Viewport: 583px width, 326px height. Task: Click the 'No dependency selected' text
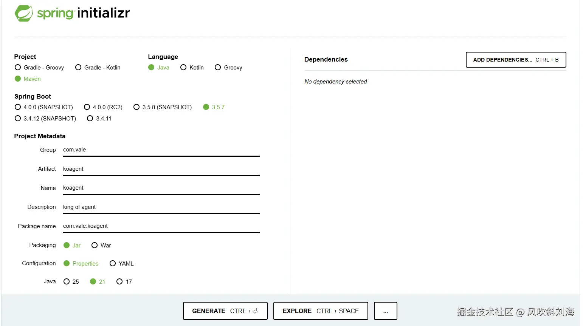tap(336, 82)
